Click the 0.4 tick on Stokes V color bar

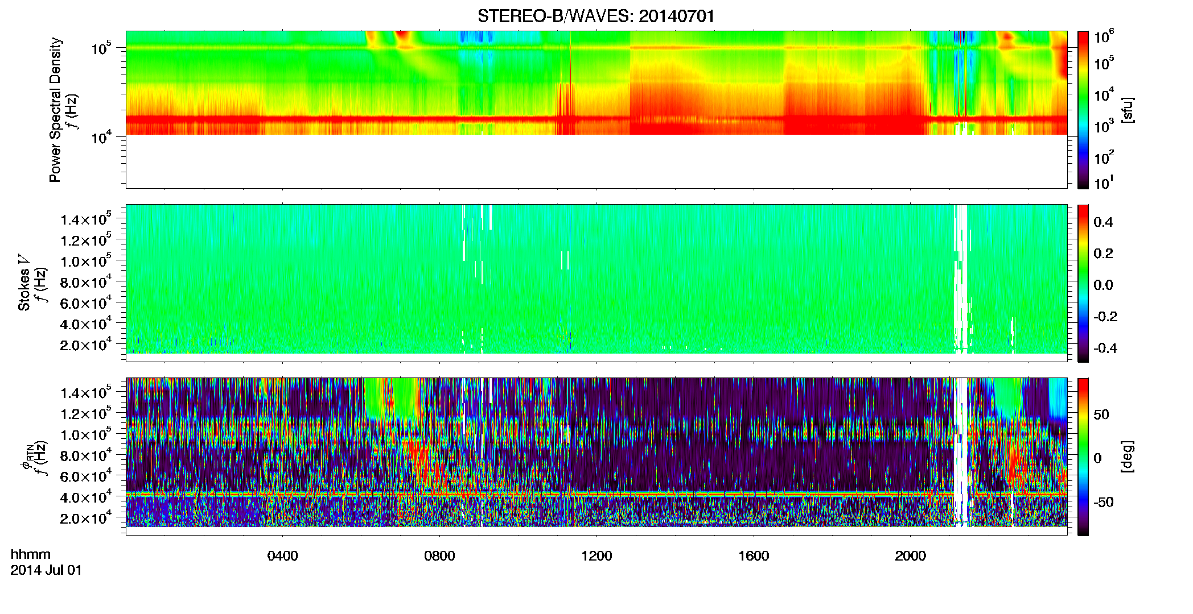tap(1103, 222)
